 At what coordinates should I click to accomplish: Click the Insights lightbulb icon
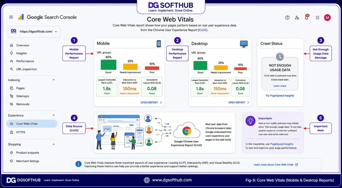(12, 53)
